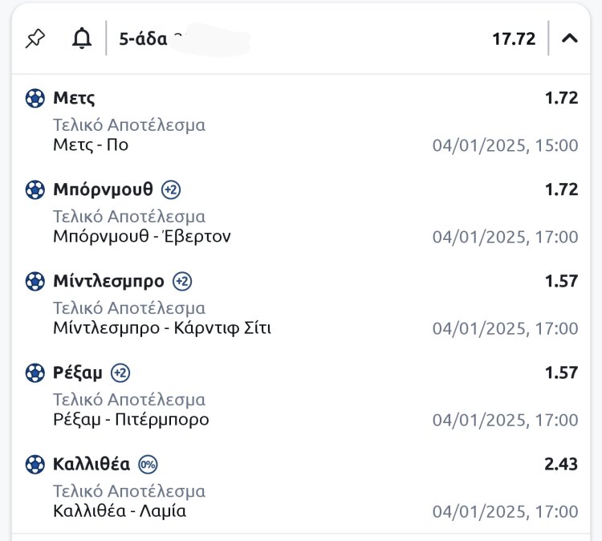Click the football icon beside Μίντλεσμπρο

point(35,282)
